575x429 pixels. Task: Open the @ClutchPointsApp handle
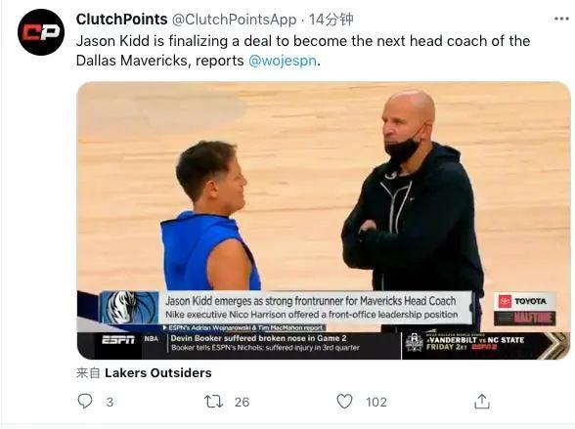pyautogui.click(x=234, y=20)
